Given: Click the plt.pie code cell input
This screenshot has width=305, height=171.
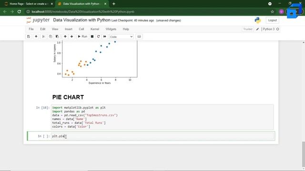Looking at the screenshot, I should click(163, 136).
